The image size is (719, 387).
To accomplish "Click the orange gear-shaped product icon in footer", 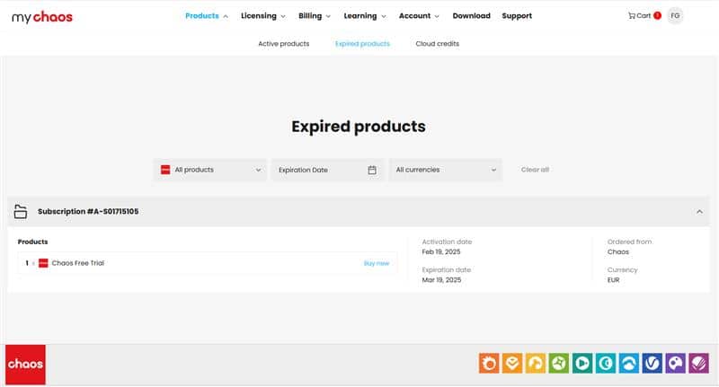I will pos(488,363).
